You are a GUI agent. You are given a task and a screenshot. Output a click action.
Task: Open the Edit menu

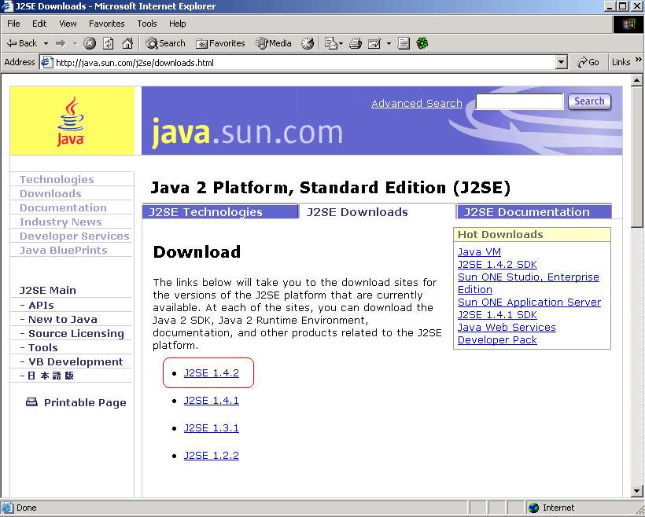click(39, 24)
